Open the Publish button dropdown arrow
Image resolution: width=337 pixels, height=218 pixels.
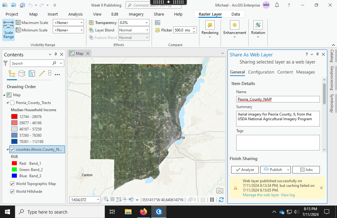(288, 170)
